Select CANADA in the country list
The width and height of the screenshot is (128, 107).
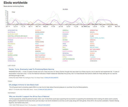66,34
